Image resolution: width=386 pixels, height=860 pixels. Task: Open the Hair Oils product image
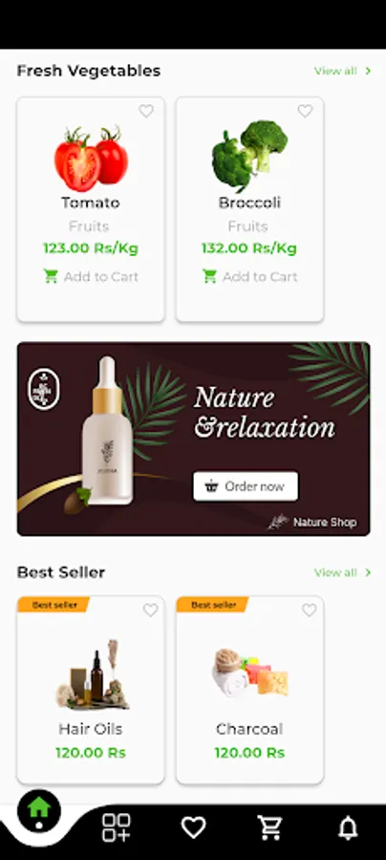tap(91, 674)
